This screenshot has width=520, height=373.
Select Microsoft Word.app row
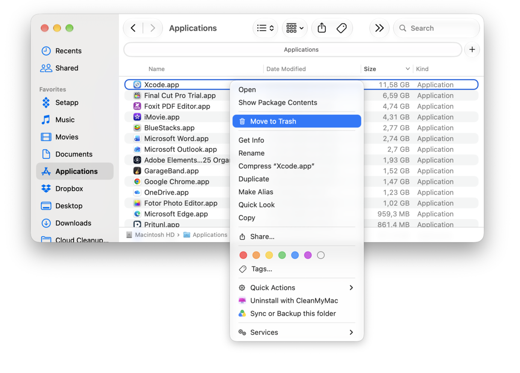(301, 139)
